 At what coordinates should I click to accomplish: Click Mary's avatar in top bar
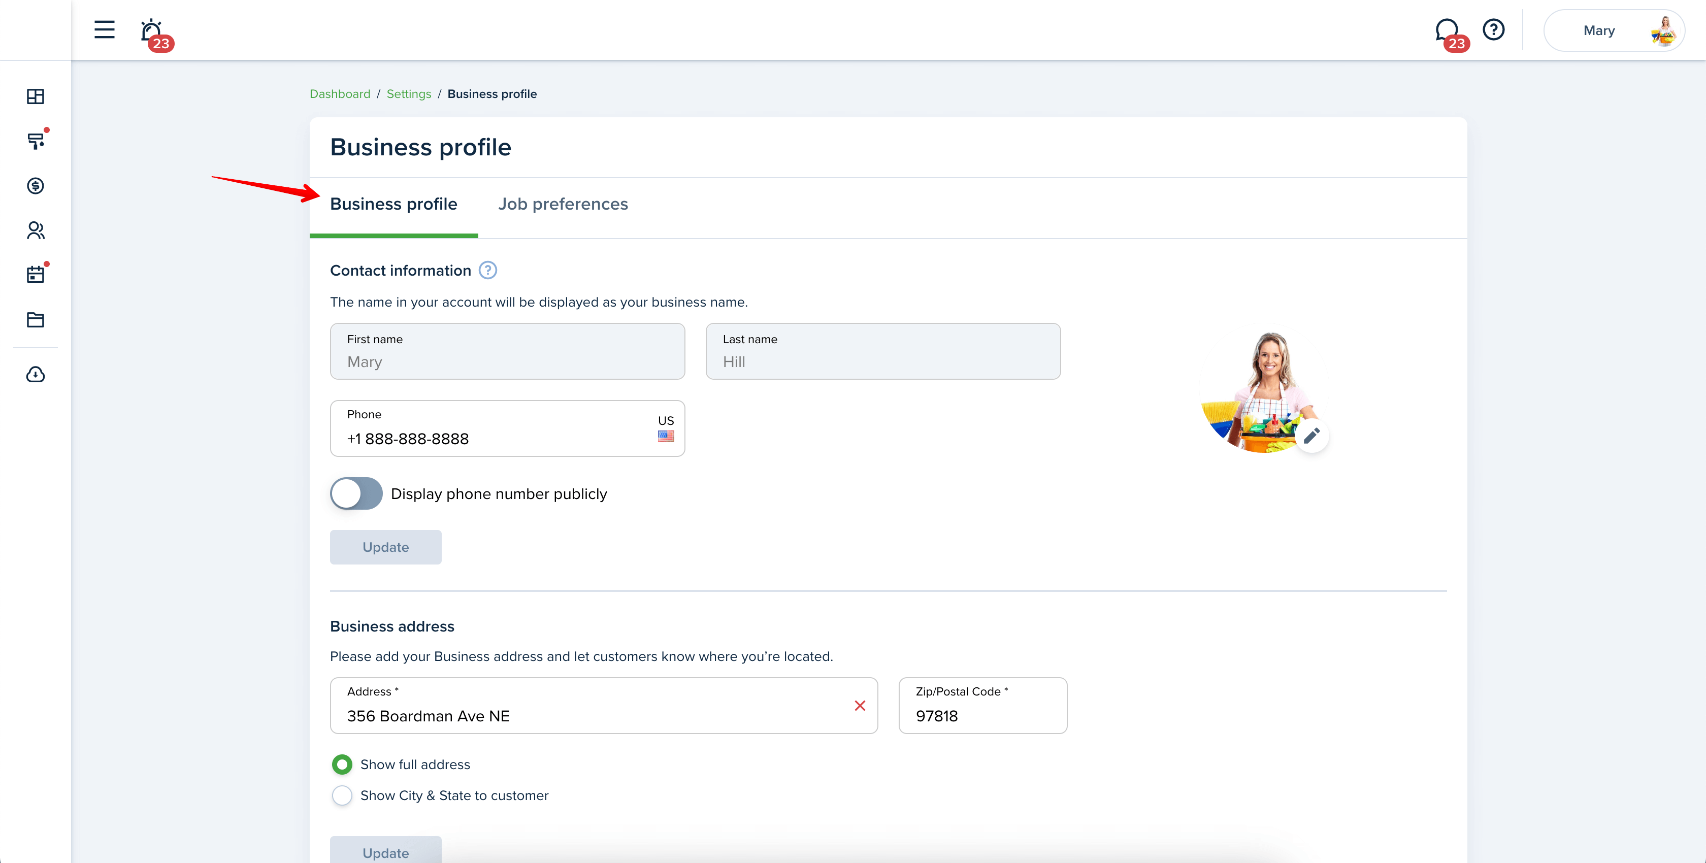[x=1664, y=30]
